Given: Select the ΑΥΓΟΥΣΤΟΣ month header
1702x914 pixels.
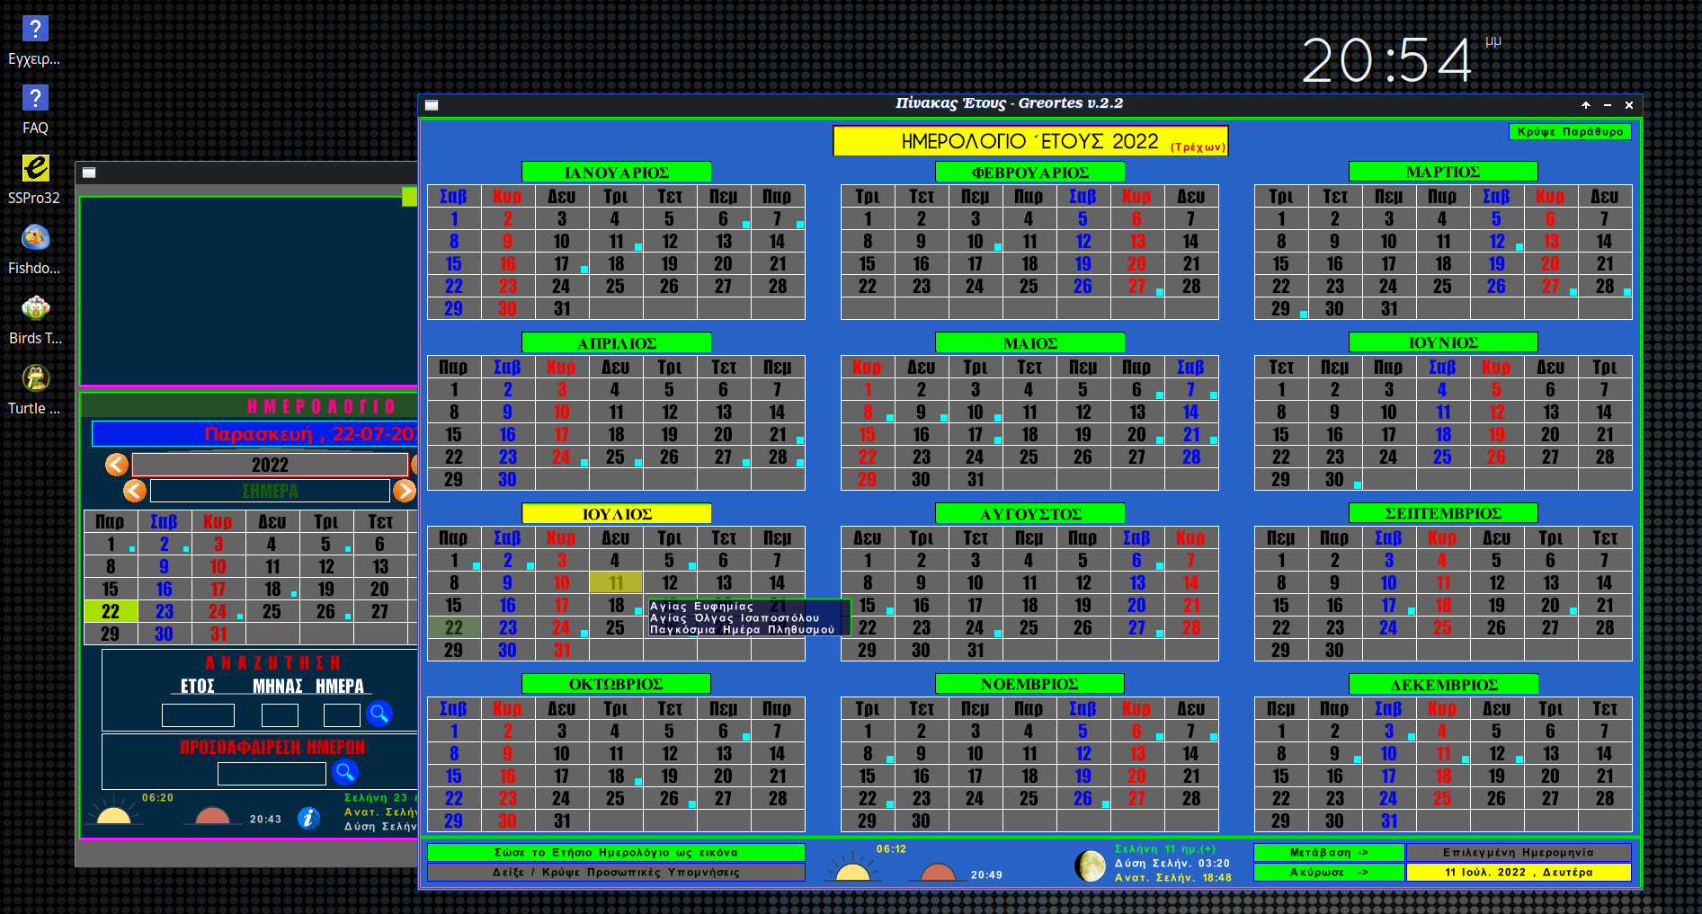Looking at the screenshot, I should coord(1029,513).
